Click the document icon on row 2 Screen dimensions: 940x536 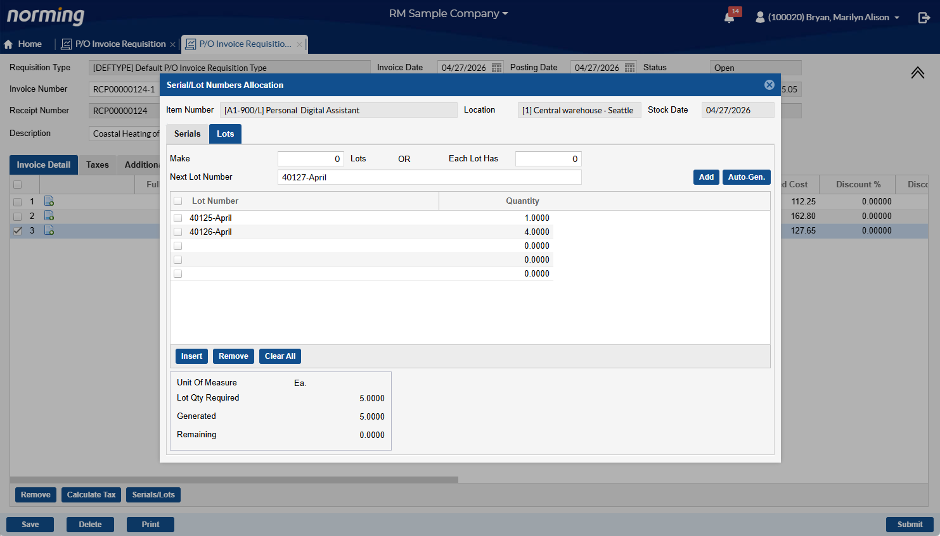[49, 216]
